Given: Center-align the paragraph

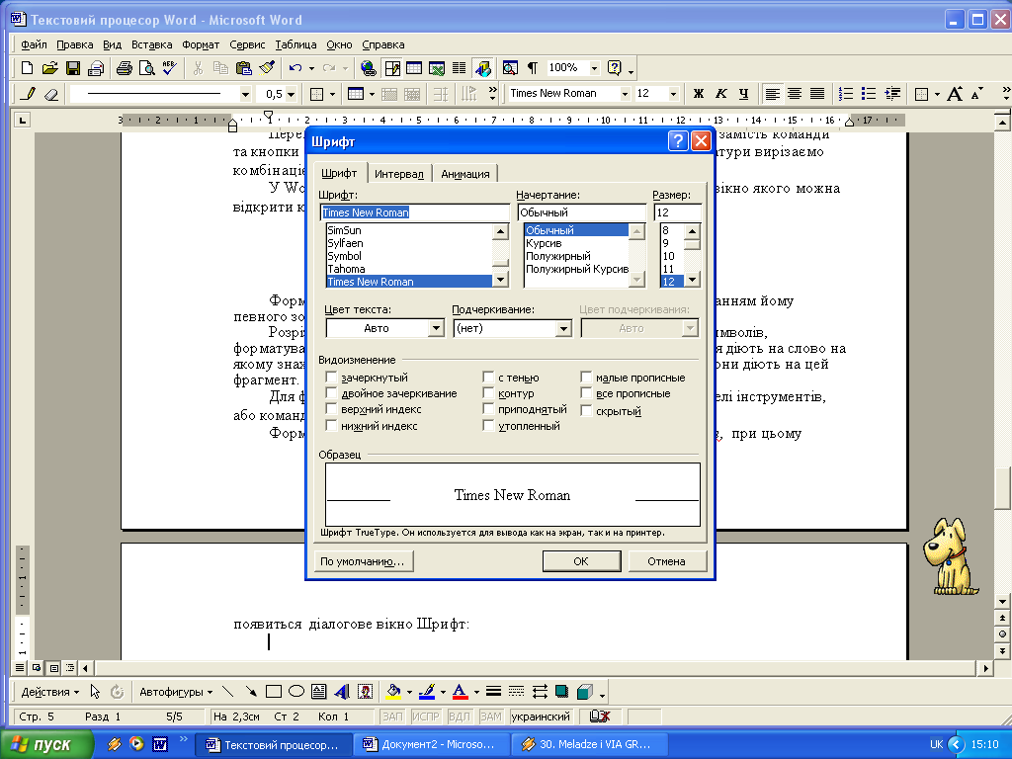Looking at the screenshot, I should click(x=795, y=94).
